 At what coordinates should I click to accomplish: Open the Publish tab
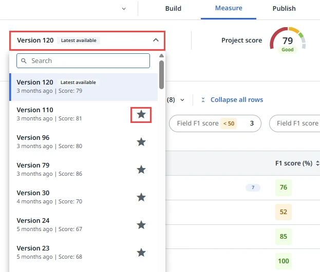(284, 9)
